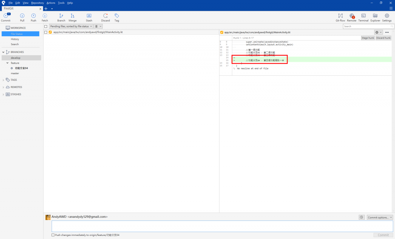Open Pending files sort dropdown
This screenshot has width=395, height=239.
[x=71, y=26]
